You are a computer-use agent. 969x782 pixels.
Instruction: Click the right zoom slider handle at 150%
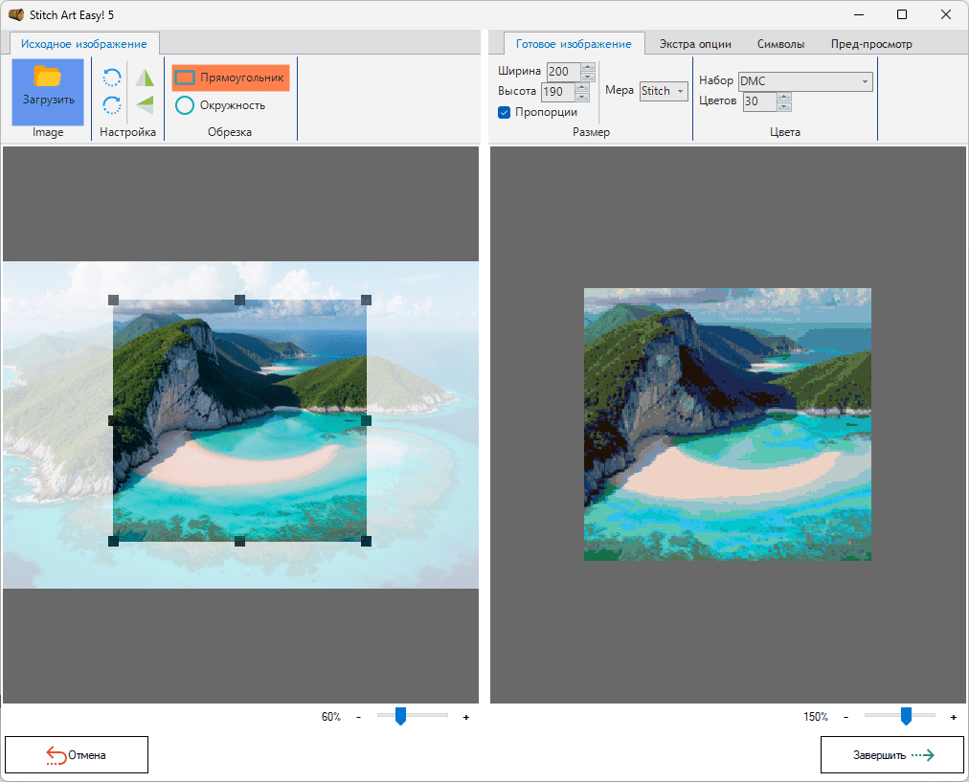[x=906, y=717]
